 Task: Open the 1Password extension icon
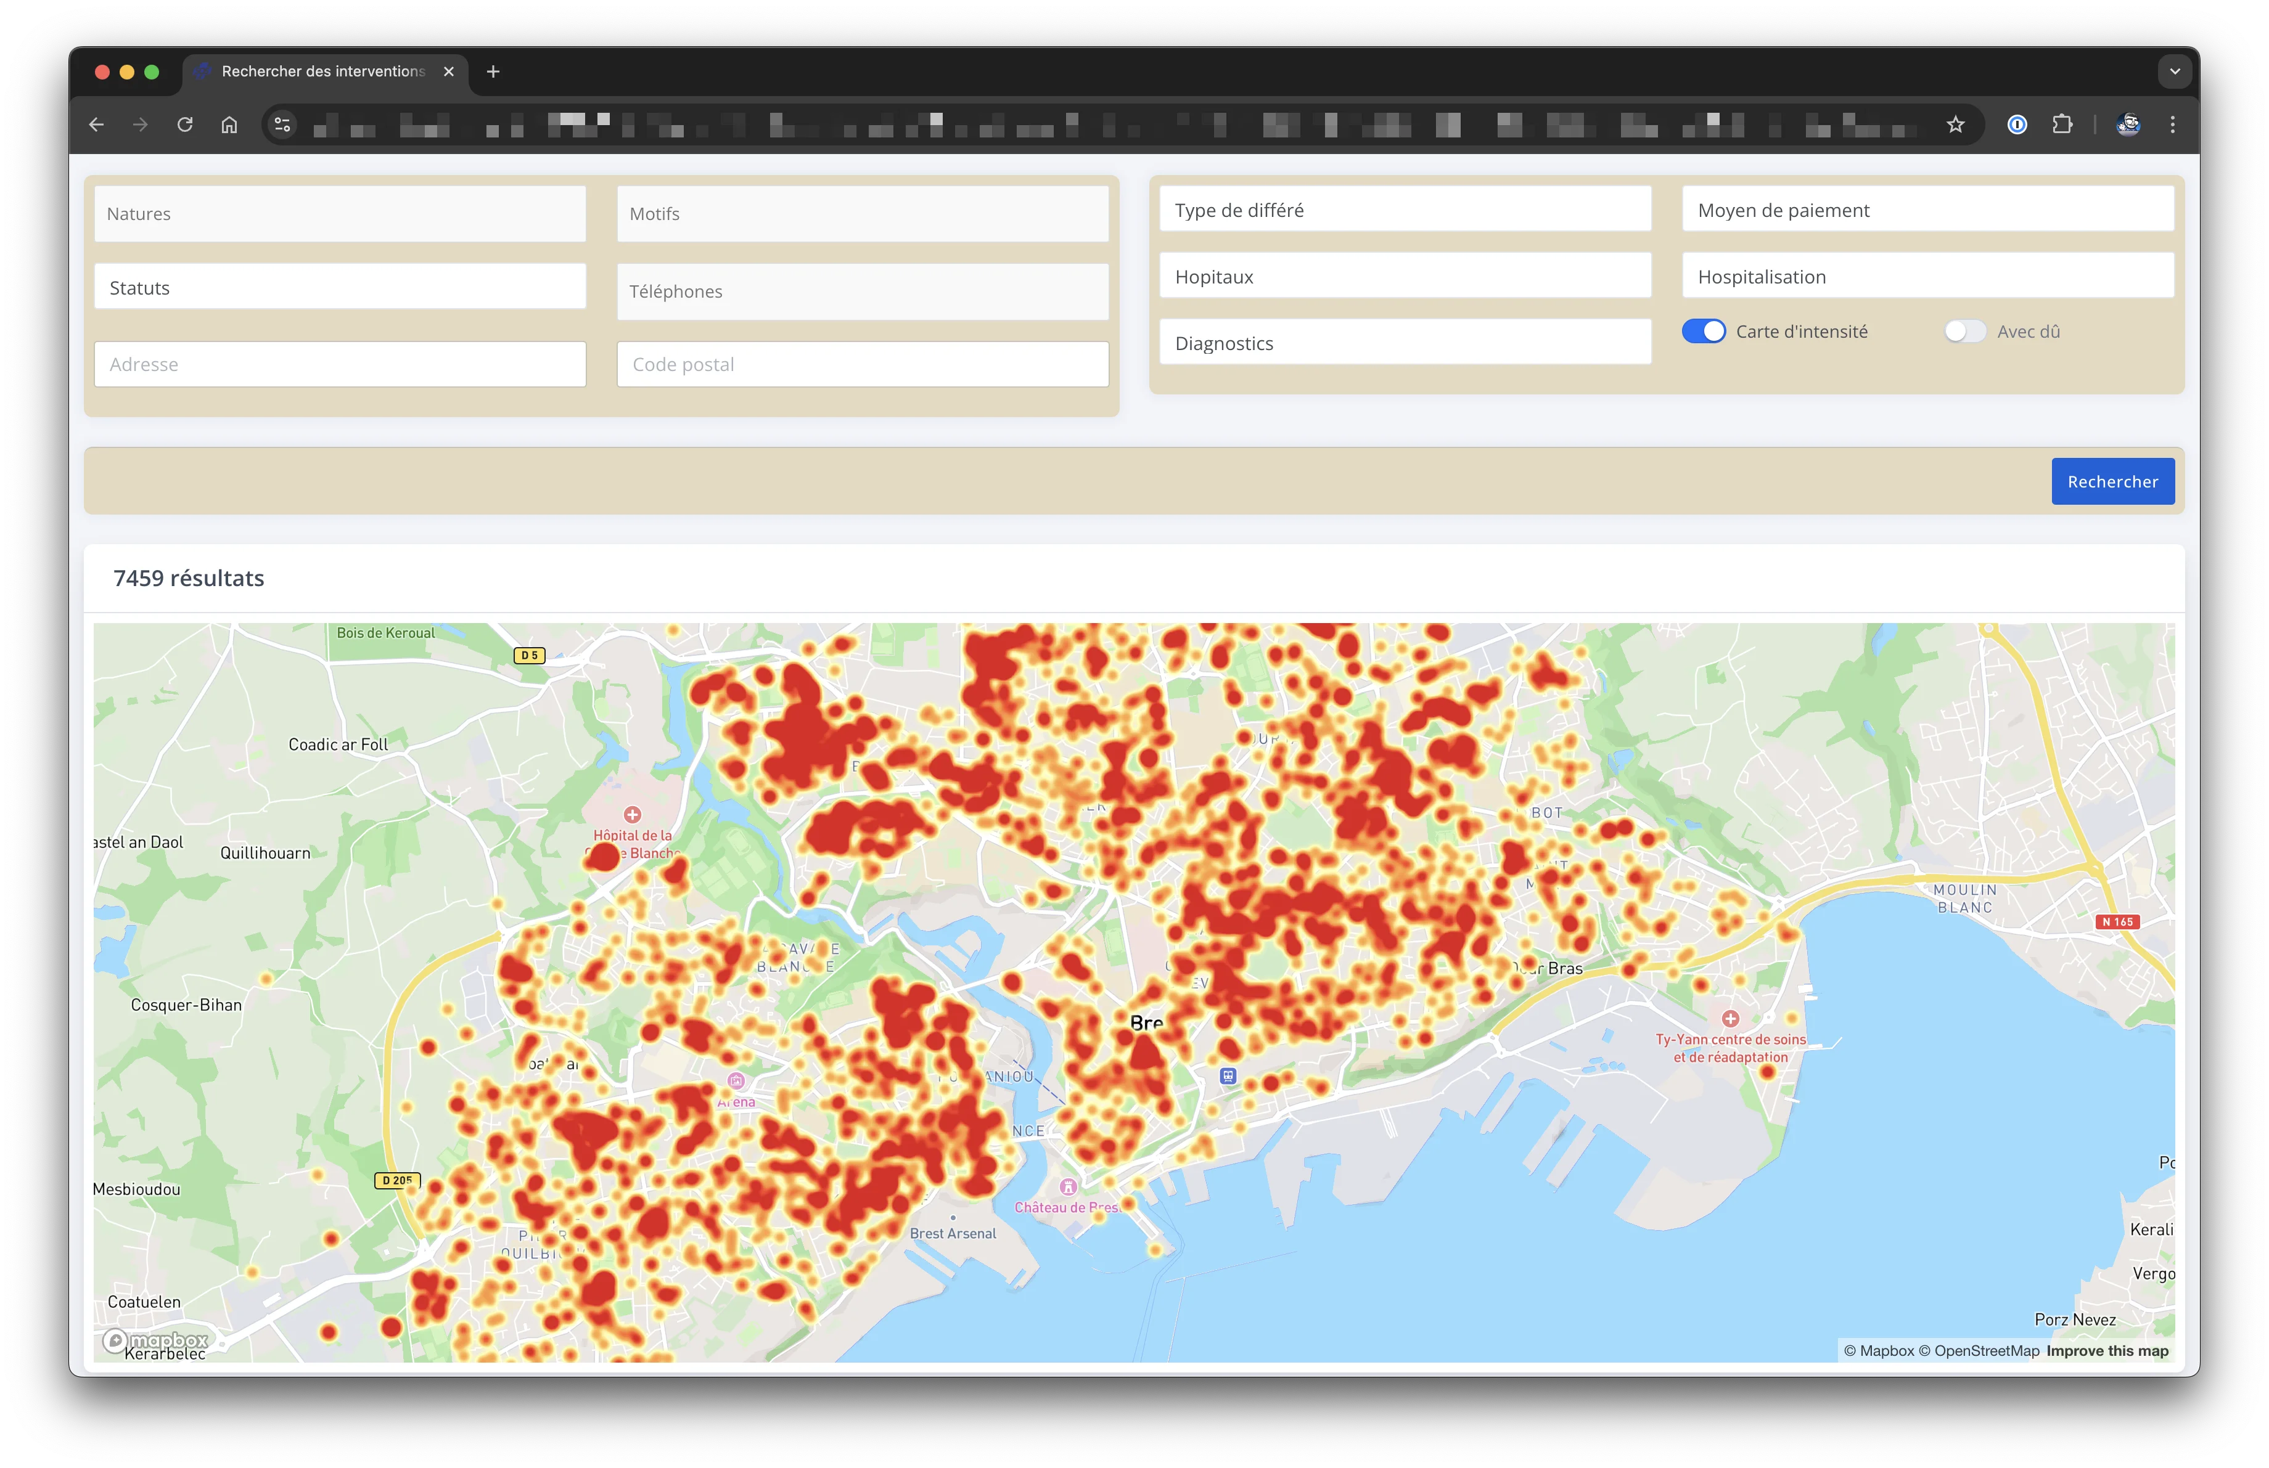(2017, 124)
